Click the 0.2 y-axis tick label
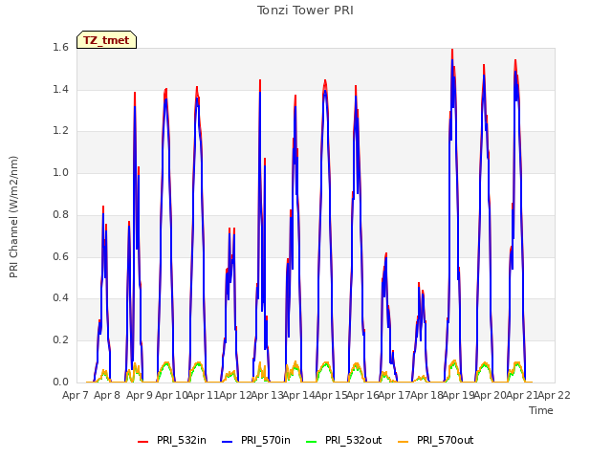 coord(60,340)
